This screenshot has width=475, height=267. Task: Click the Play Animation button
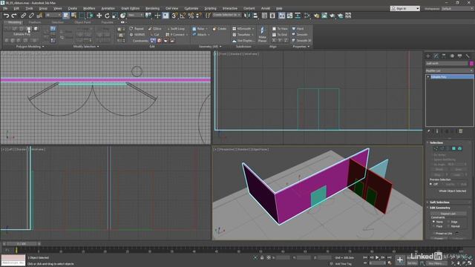click(377, 257)
